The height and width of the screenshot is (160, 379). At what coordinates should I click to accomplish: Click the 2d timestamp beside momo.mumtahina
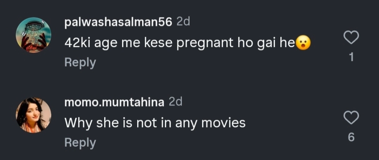(x=175, y=103)
